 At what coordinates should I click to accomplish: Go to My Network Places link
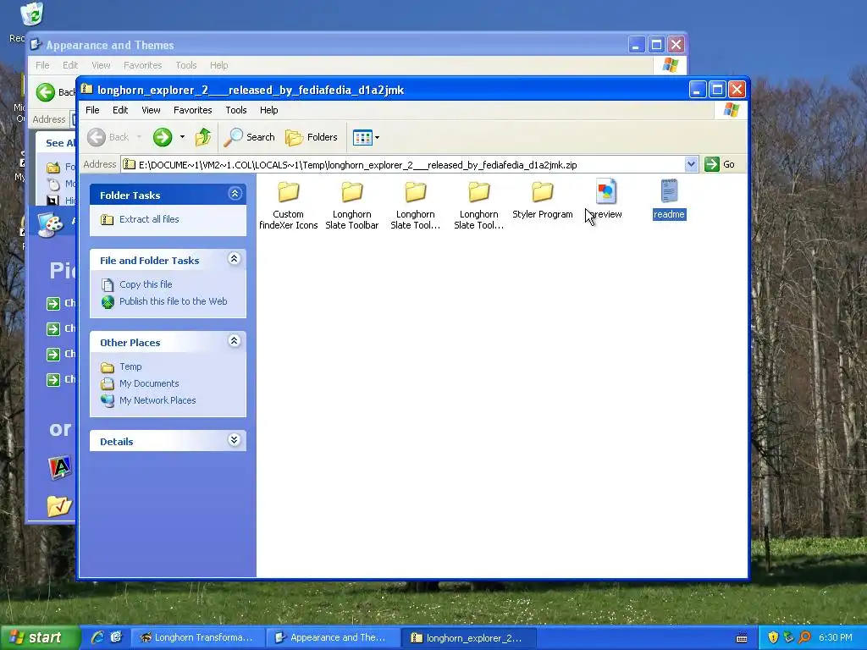(x=157, y=400)
